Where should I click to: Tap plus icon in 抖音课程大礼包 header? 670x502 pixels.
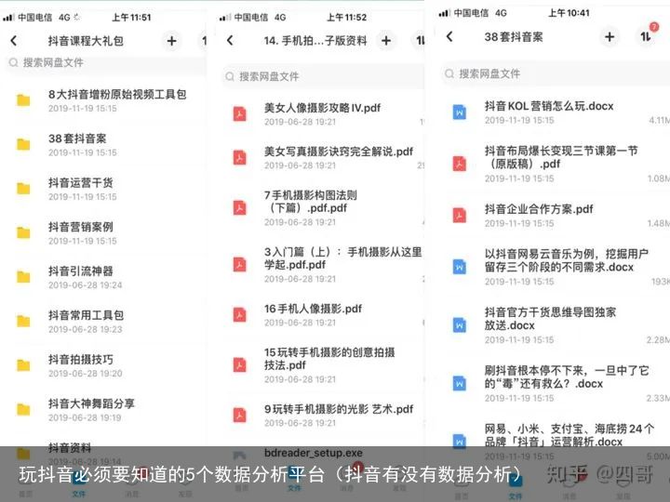tap(172, 41)
